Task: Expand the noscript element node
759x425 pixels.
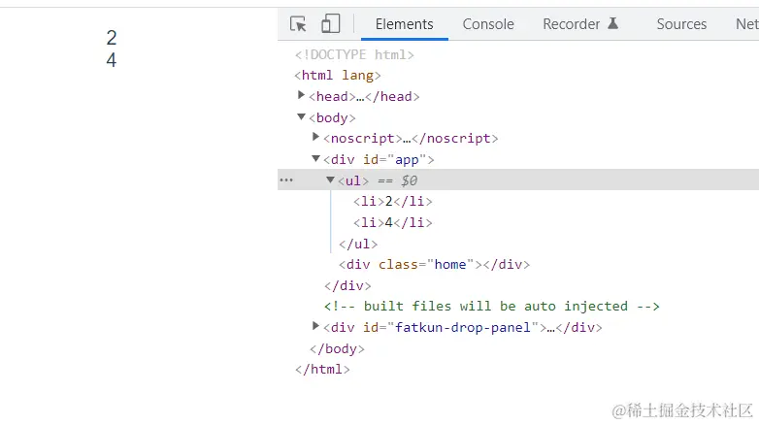Action: tap(315, 137)
